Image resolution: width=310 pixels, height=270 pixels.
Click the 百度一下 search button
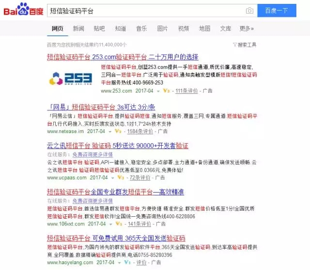(x=277, y=11)
